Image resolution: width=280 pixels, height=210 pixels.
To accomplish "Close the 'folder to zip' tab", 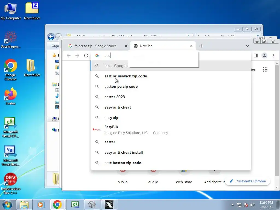I will (126, 46).
